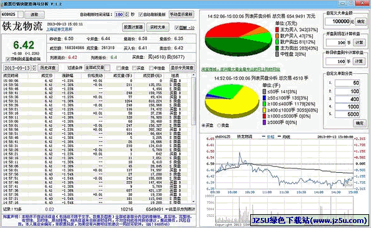This screenshot has height=228, width=371.
Task: Click threshold field 1 showing 50
Action: [x=347, y=83]
